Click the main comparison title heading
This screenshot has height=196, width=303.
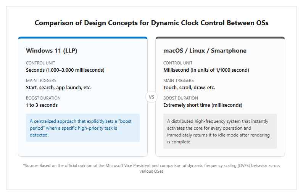[151, 23]
